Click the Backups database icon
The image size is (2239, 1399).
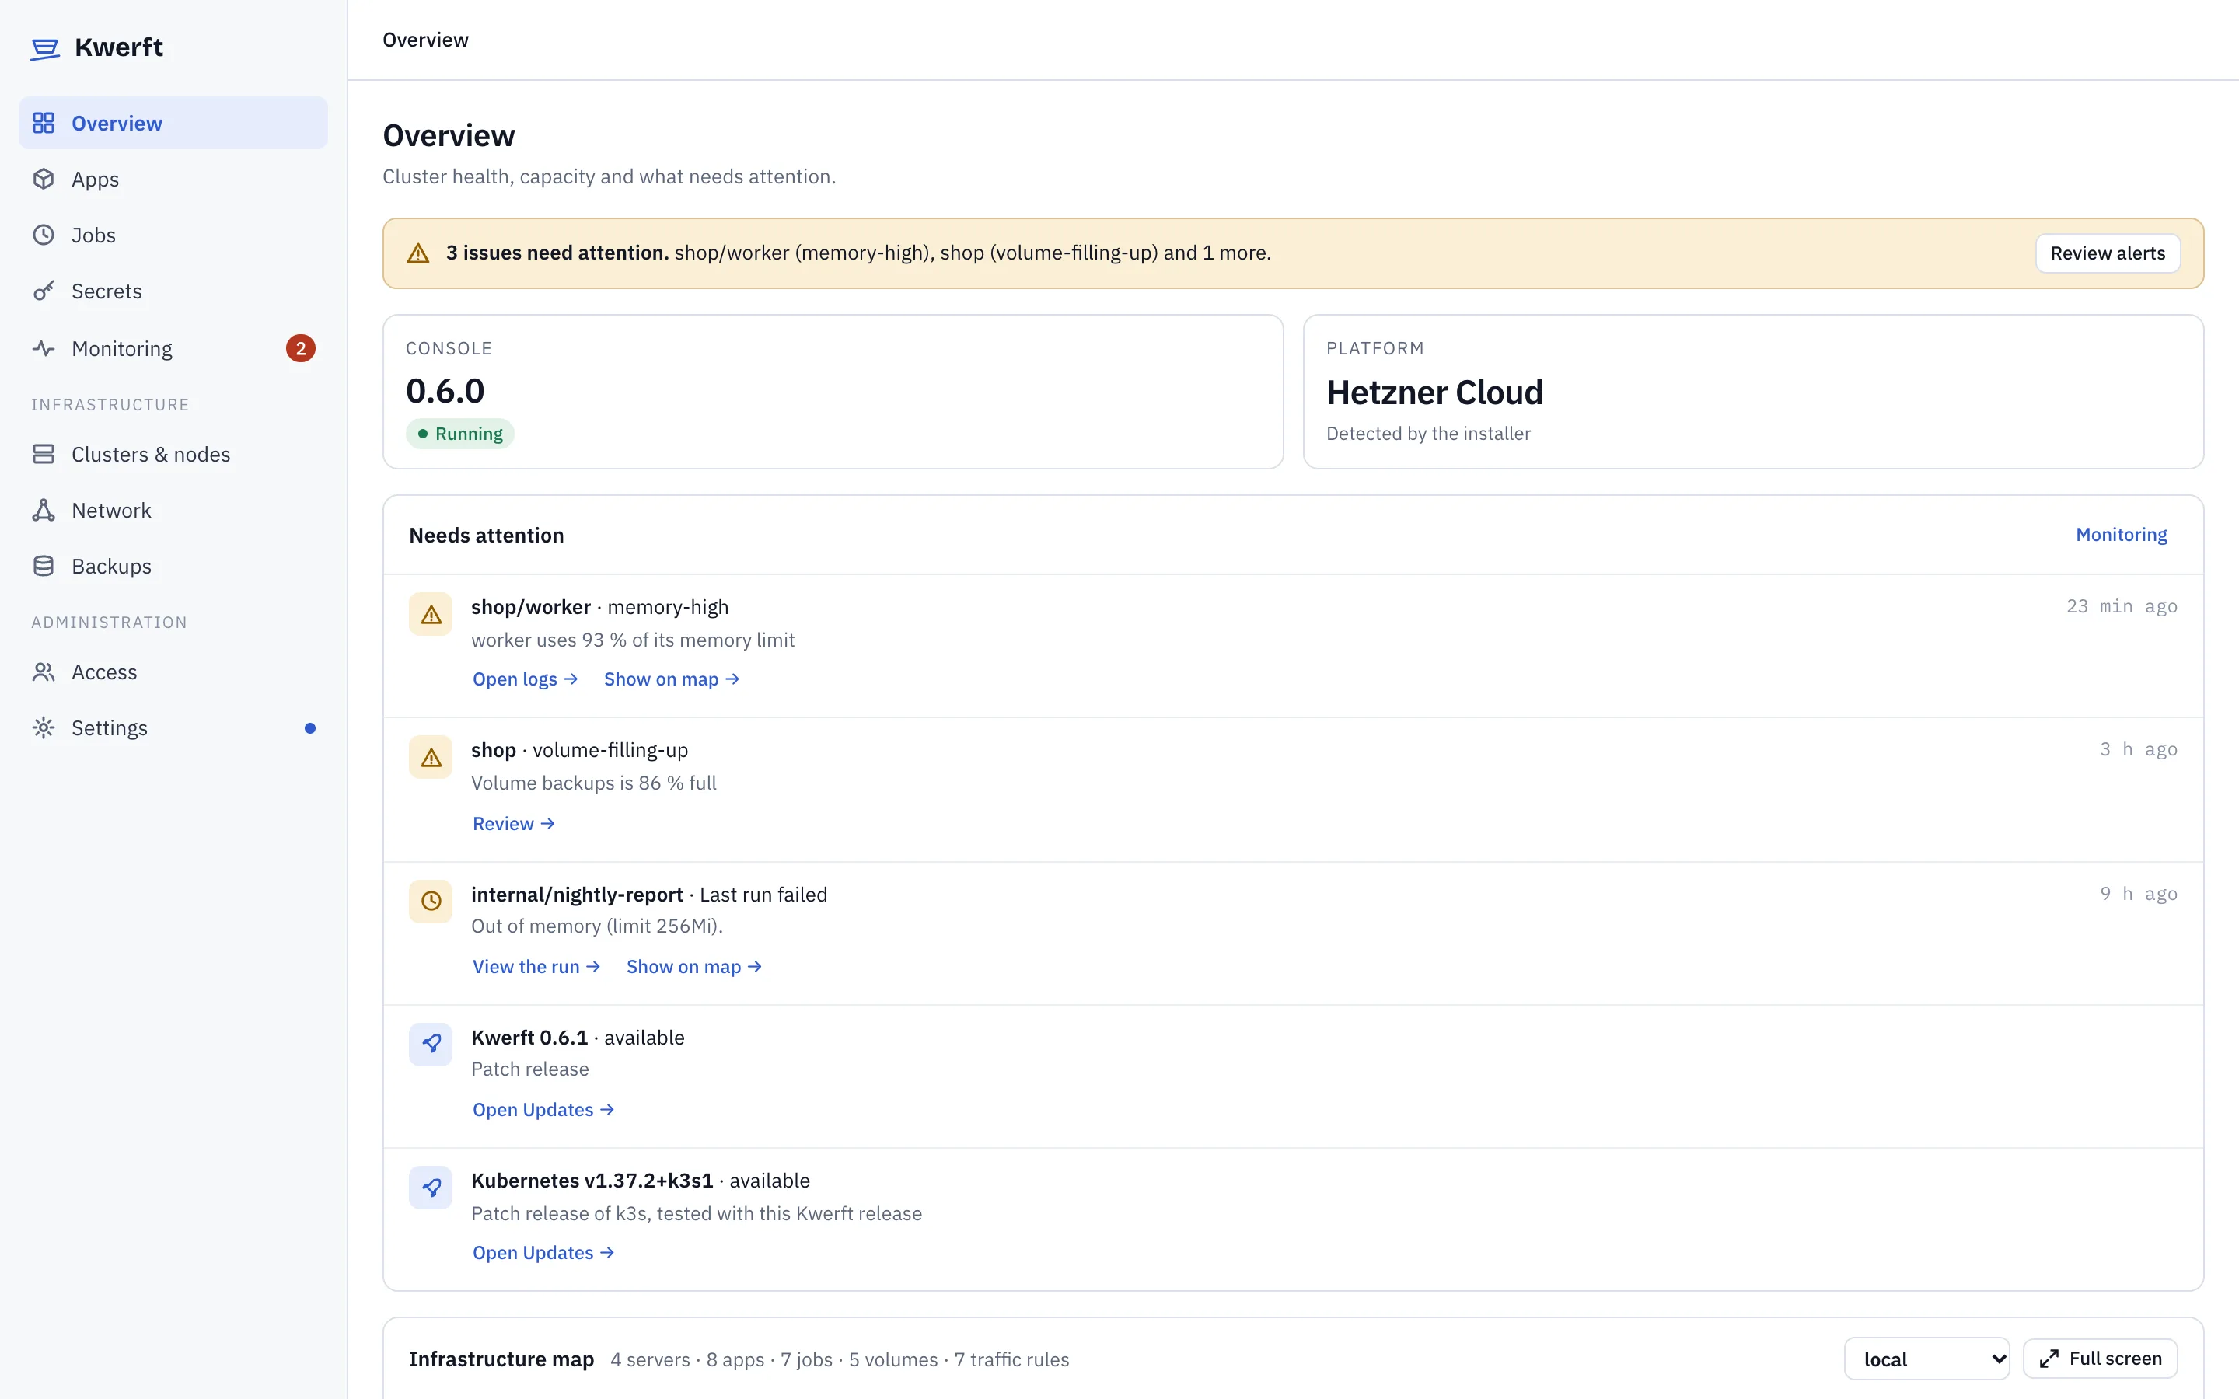tap(44, 565)
